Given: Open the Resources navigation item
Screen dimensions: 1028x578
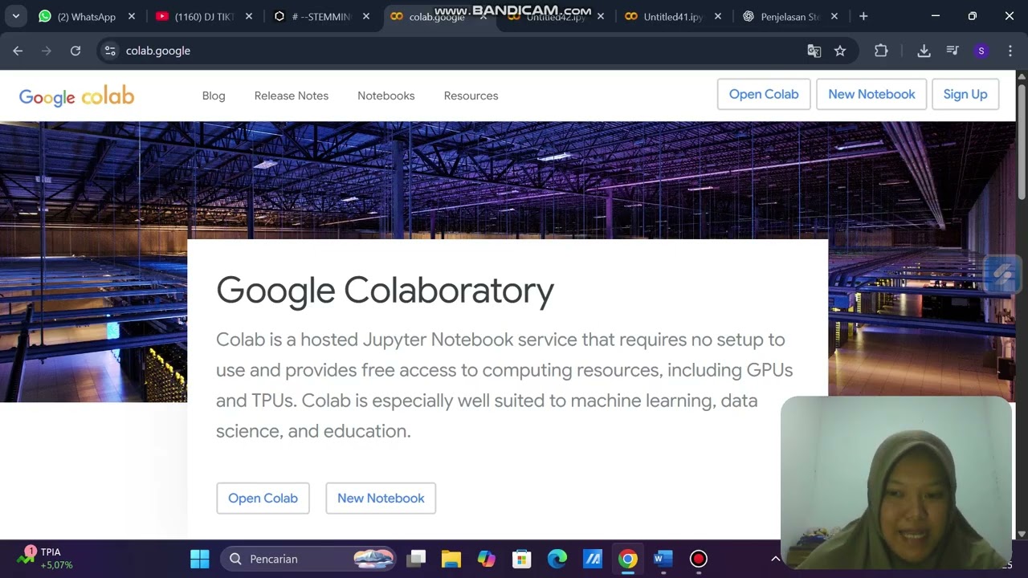Looking at the screenshot, I should coord(471,96).
